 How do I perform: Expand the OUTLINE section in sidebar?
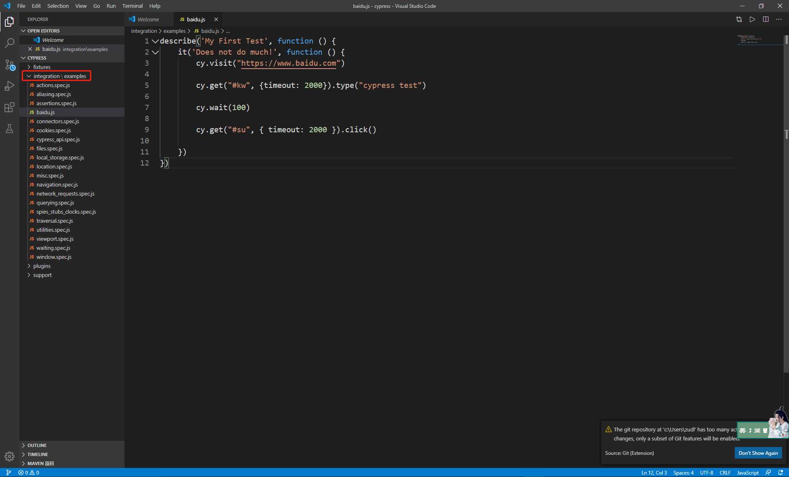(37, 445)
